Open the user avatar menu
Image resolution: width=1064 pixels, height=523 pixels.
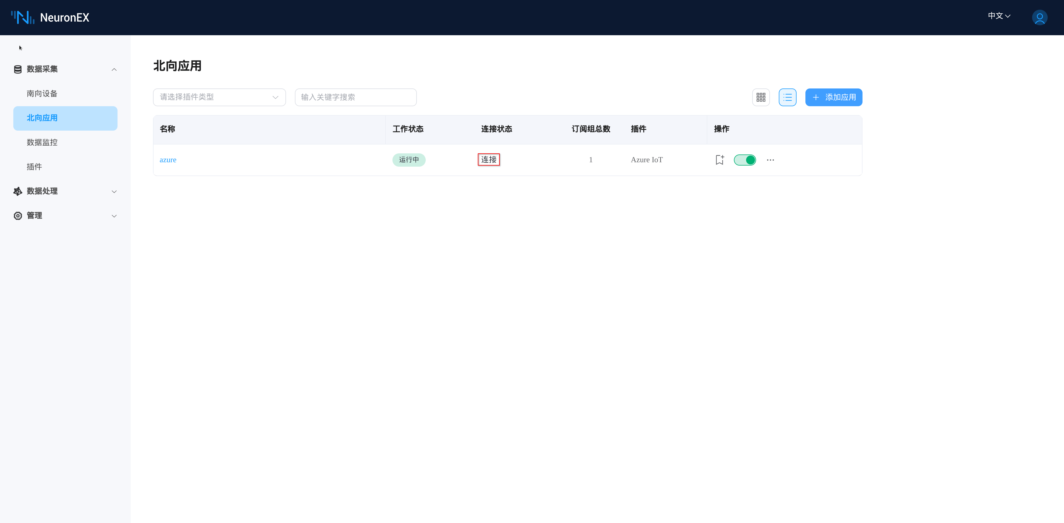click(1040, 17)
